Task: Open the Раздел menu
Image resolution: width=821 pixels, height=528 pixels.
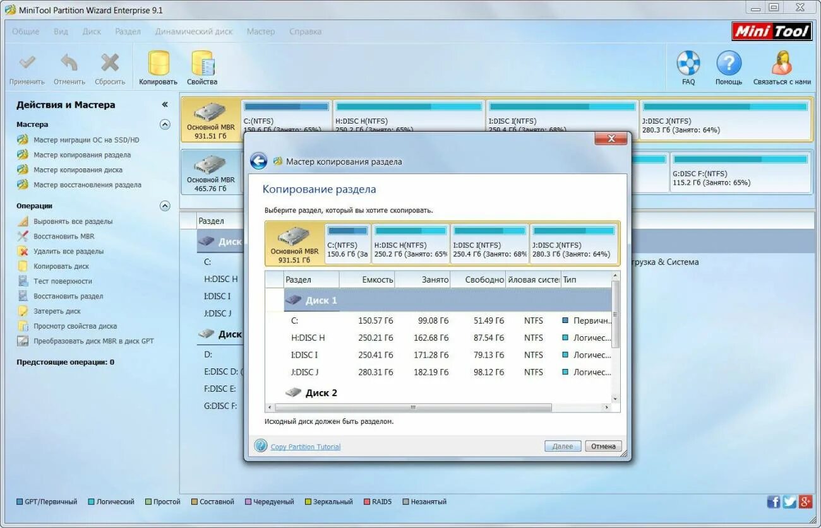Action: (128, 32)
